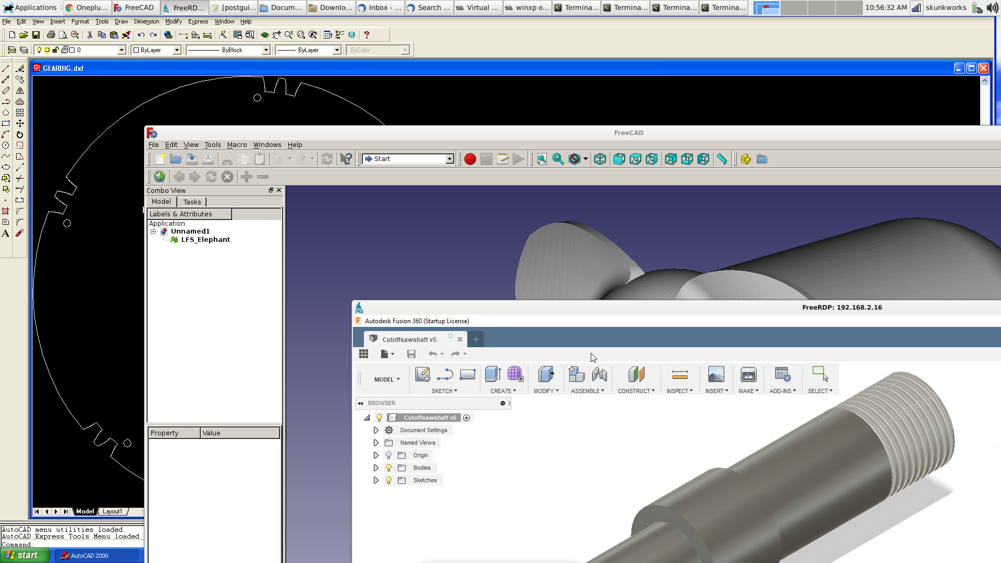Toggle Sketches folder visibility bulb
Screen dimensions: 1001x563
click(388, 480)
